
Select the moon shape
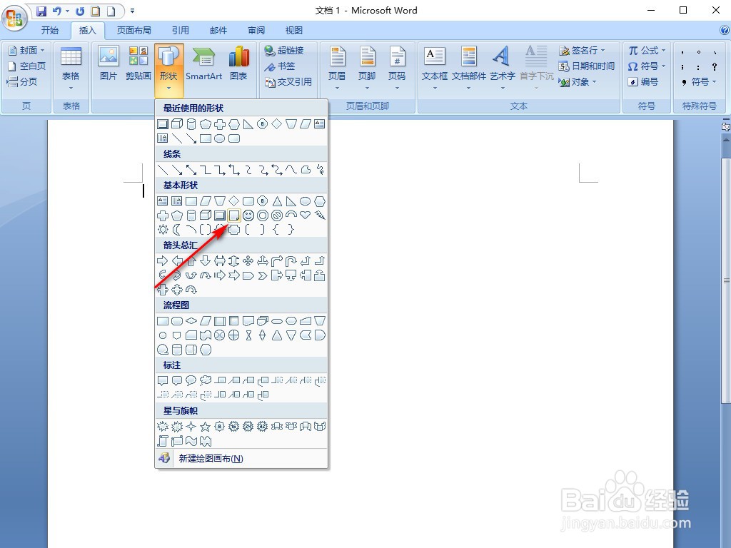177,229
